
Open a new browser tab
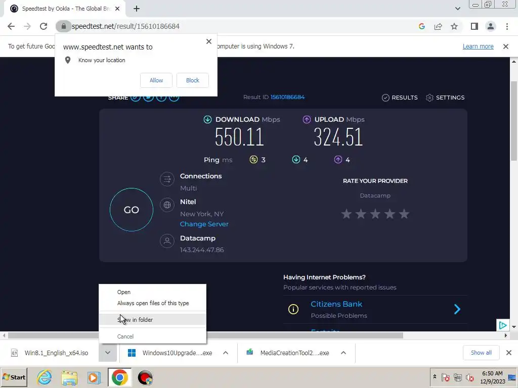(137, 9)
